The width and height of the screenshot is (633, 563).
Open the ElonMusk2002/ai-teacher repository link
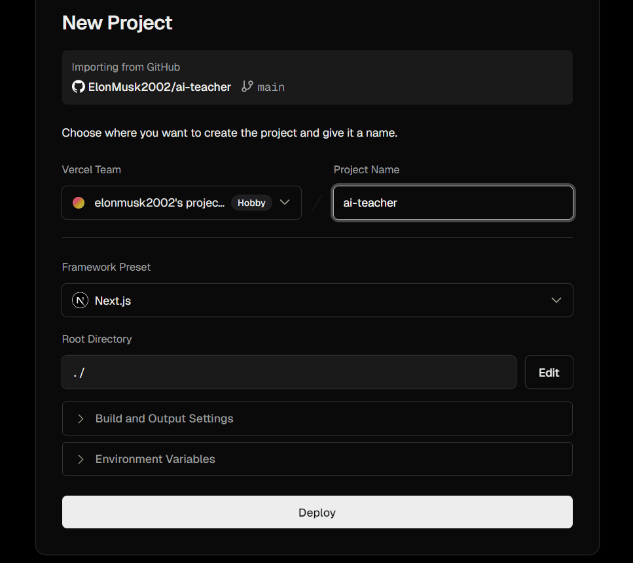pos(159,87)
